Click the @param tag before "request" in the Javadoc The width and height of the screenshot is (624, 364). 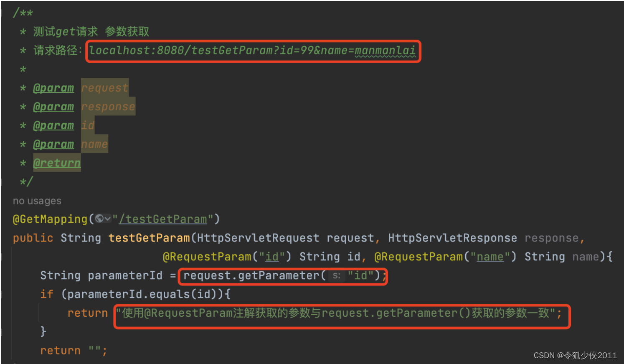coord(53,88)
